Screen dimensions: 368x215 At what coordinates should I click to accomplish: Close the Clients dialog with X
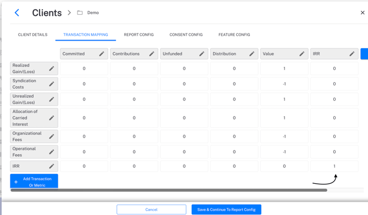[363, 13]
